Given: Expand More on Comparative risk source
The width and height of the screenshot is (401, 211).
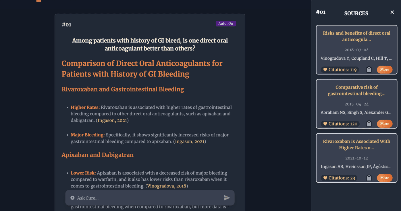Looking at the screenshot, I should (x=385, y=124).
